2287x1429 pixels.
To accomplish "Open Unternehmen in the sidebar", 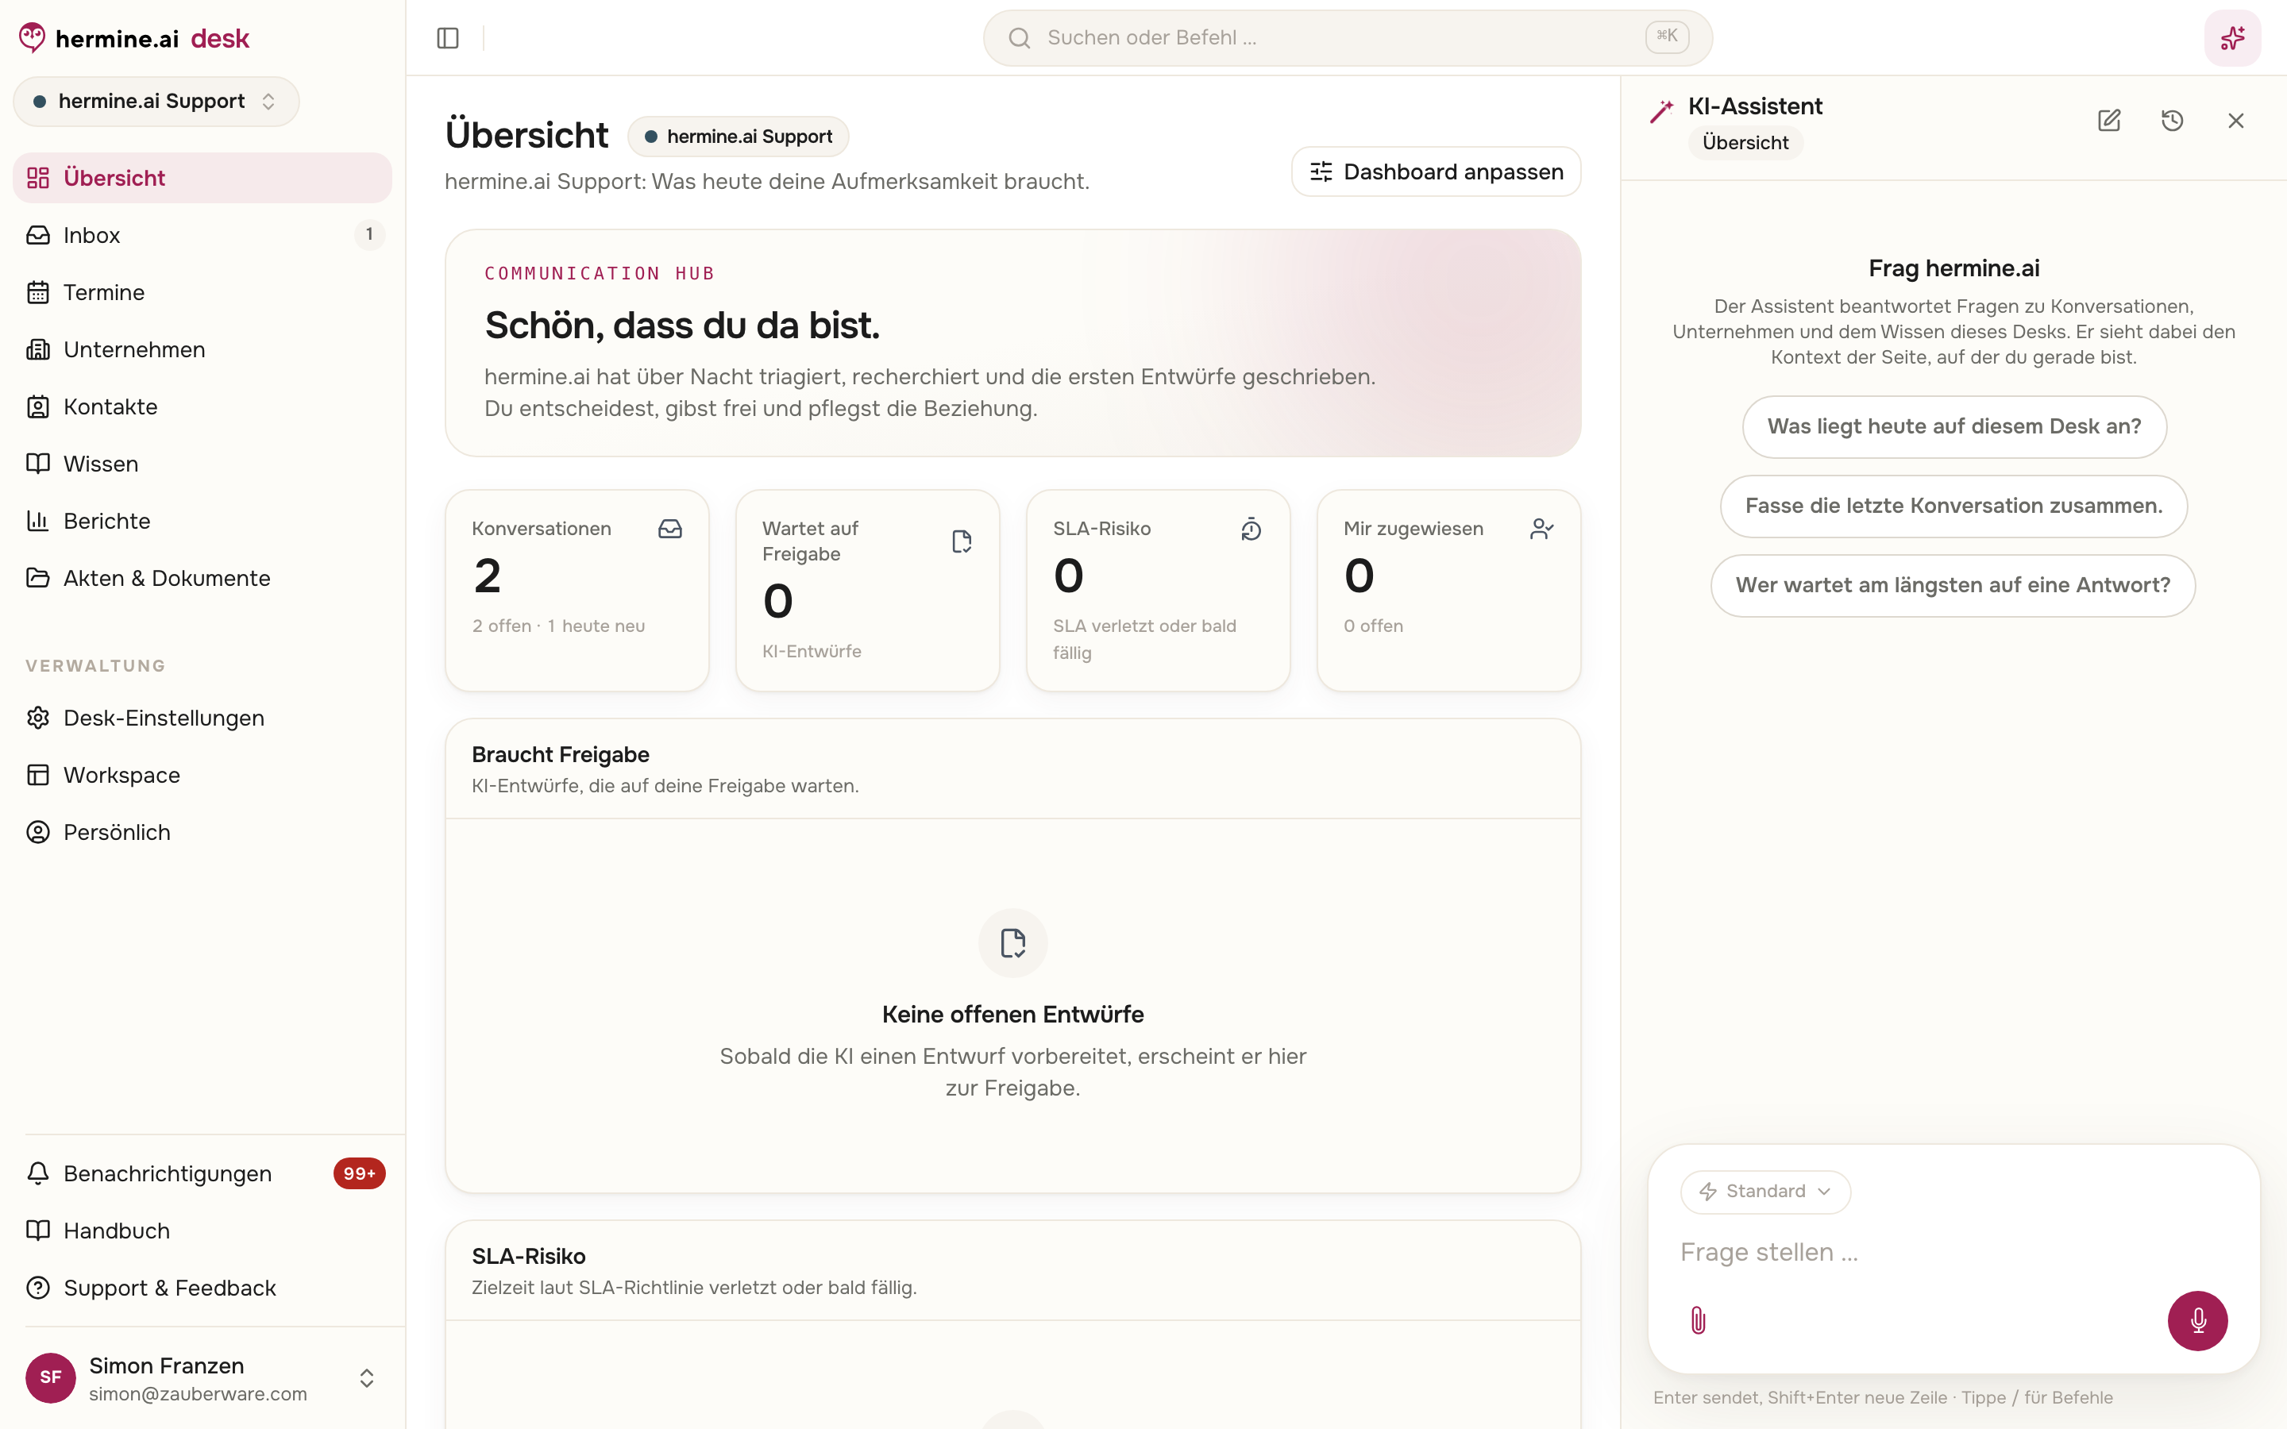I will tap(202, 349).
